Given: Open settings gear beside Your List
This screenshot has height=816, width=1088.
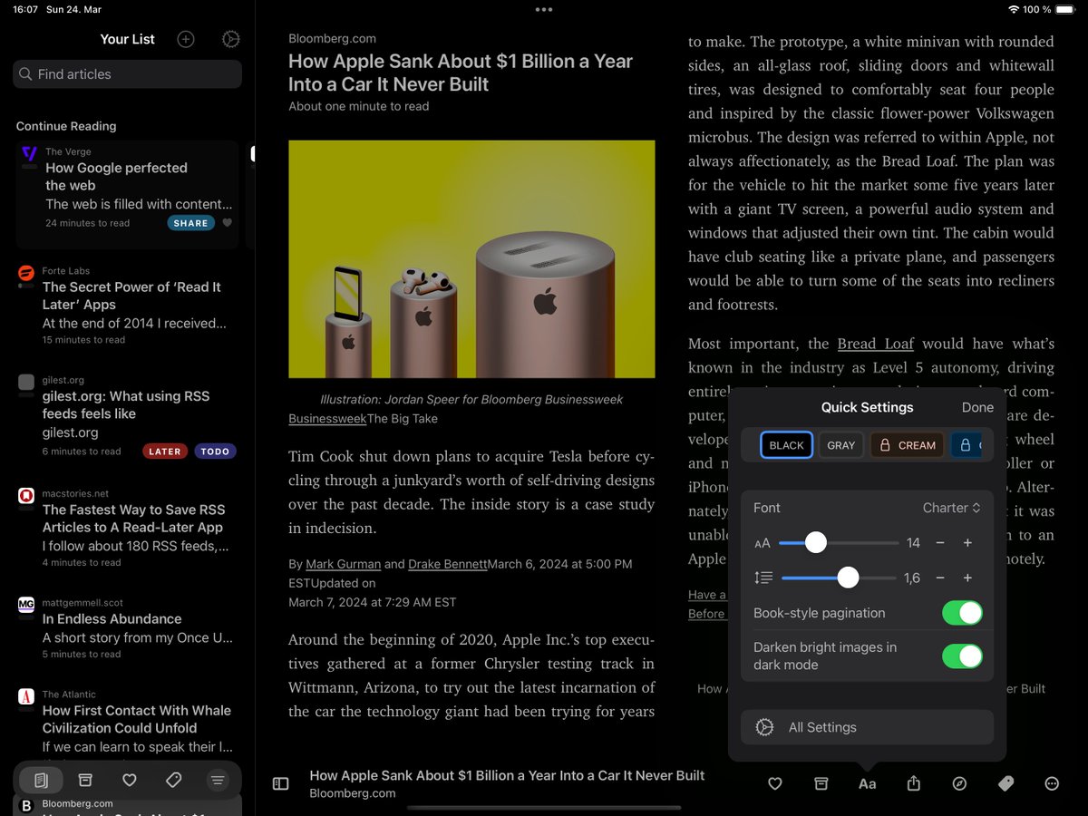Looking at the screenshot, I should pos(231,39).
